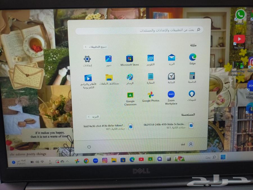Open the All apps button
This screenshot has width=253, height=190.
pyautogui.click(x=96, y=47)
